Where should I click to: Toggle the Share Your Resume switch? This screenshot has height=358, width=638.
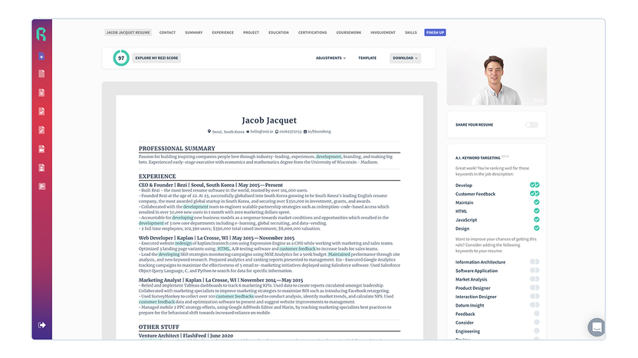tap(531, 125)
